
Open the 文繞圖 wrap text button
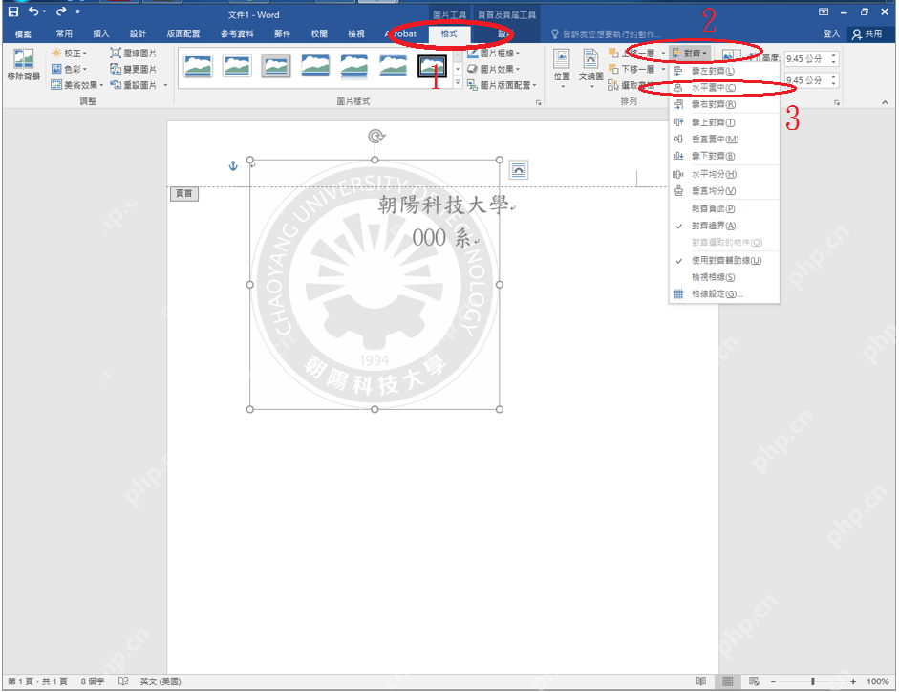[590, 69]
